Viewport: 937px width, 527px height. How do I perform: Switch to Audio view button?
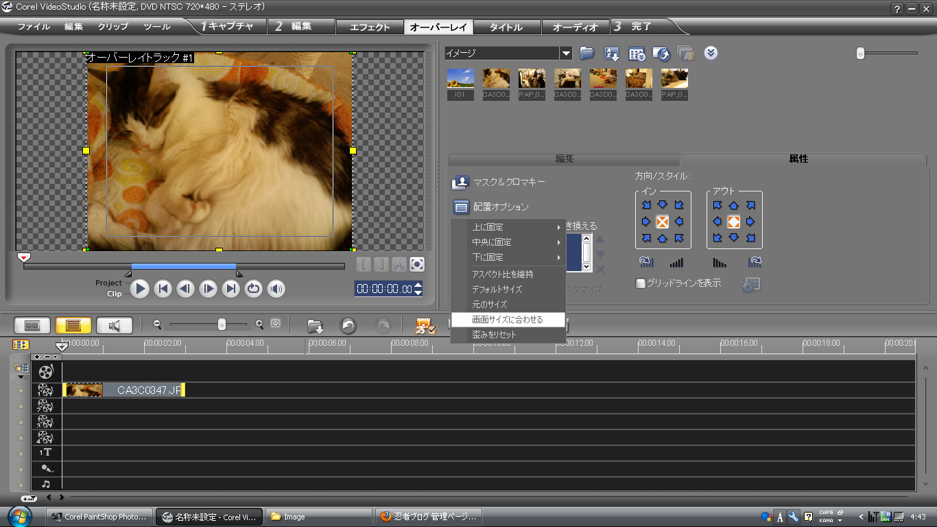[114, 325]
